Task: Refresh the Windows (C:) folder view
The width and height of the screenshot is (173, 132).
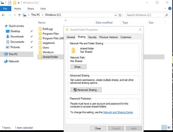Action: click(120, 15)
